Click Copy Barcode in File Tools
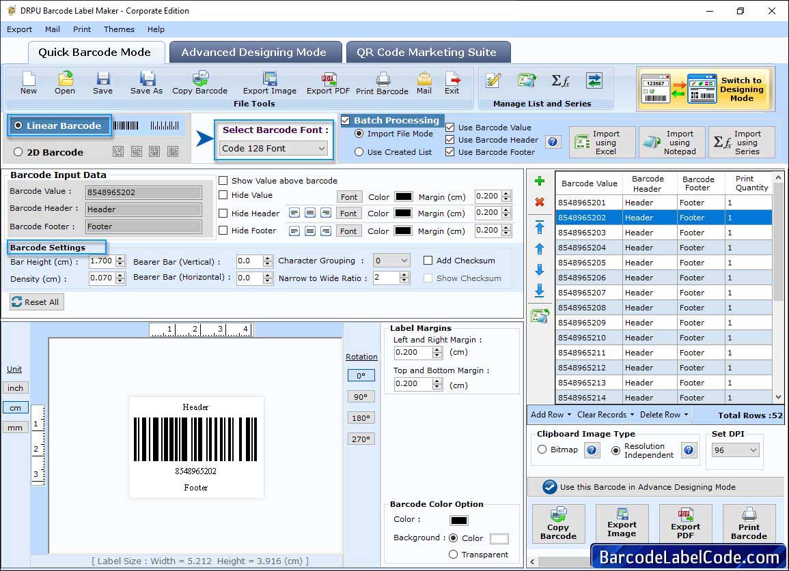This screenshot has width=789, height=571. 199,83
